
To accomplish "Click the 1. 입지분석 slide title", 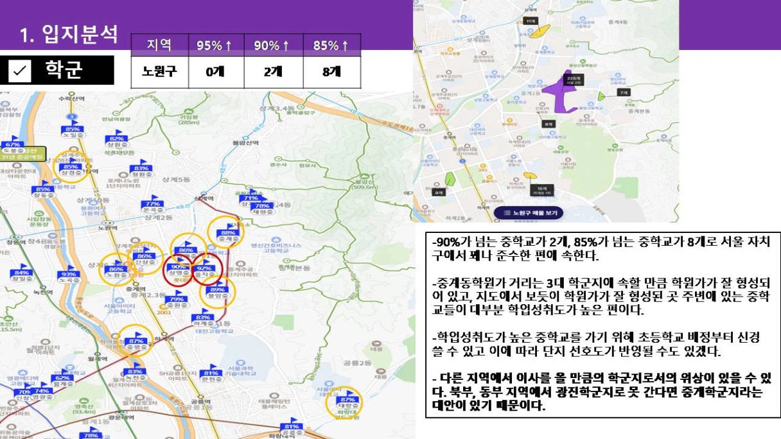I will 69,35.
